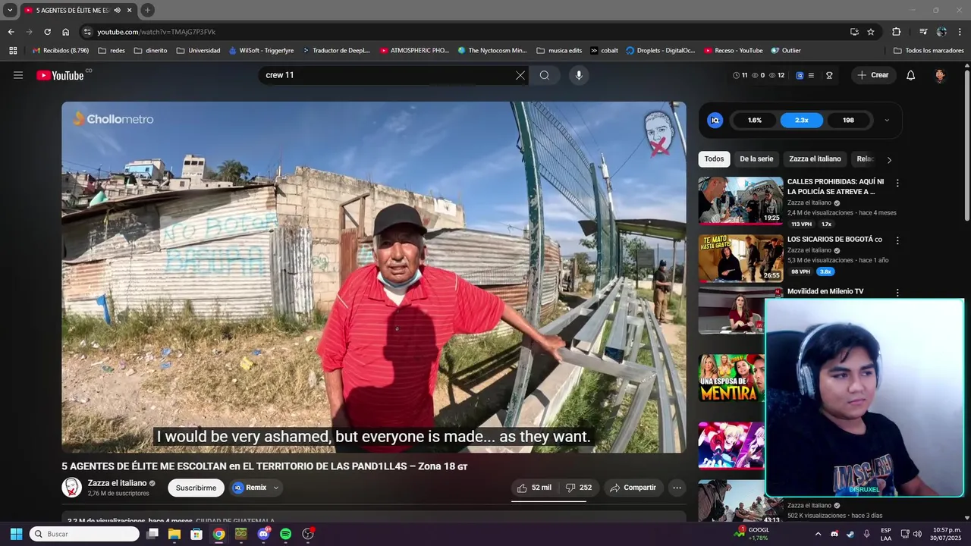Open the musica edits bookmarks folder

559,50
